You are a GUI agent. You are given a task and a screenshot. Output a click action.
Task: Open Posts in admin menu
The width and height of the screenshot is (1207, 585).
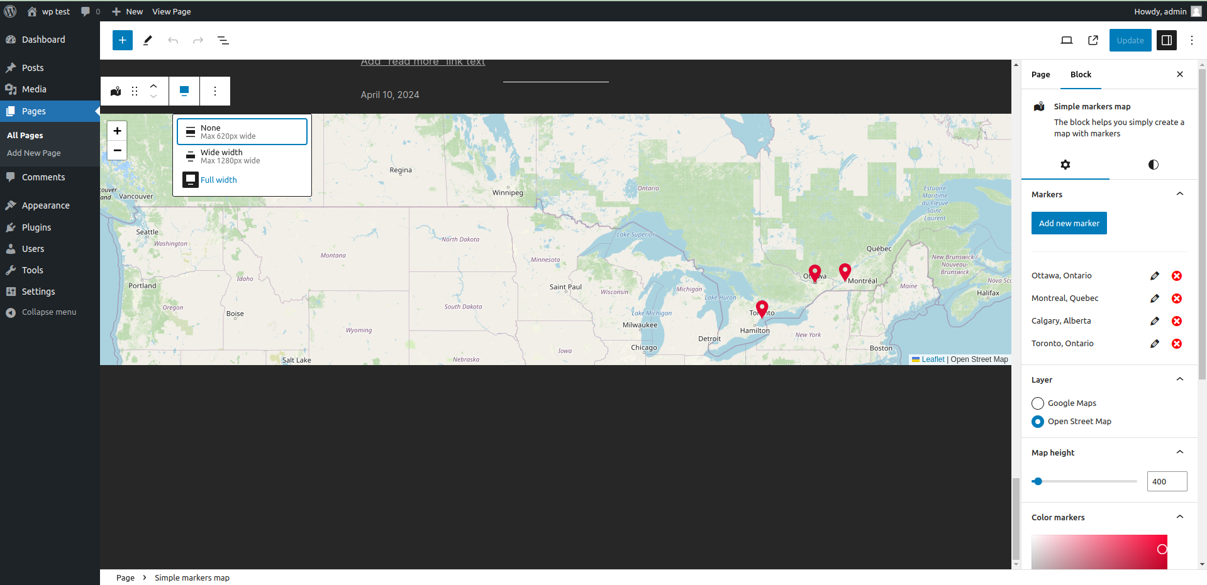(x=33, y=68)
